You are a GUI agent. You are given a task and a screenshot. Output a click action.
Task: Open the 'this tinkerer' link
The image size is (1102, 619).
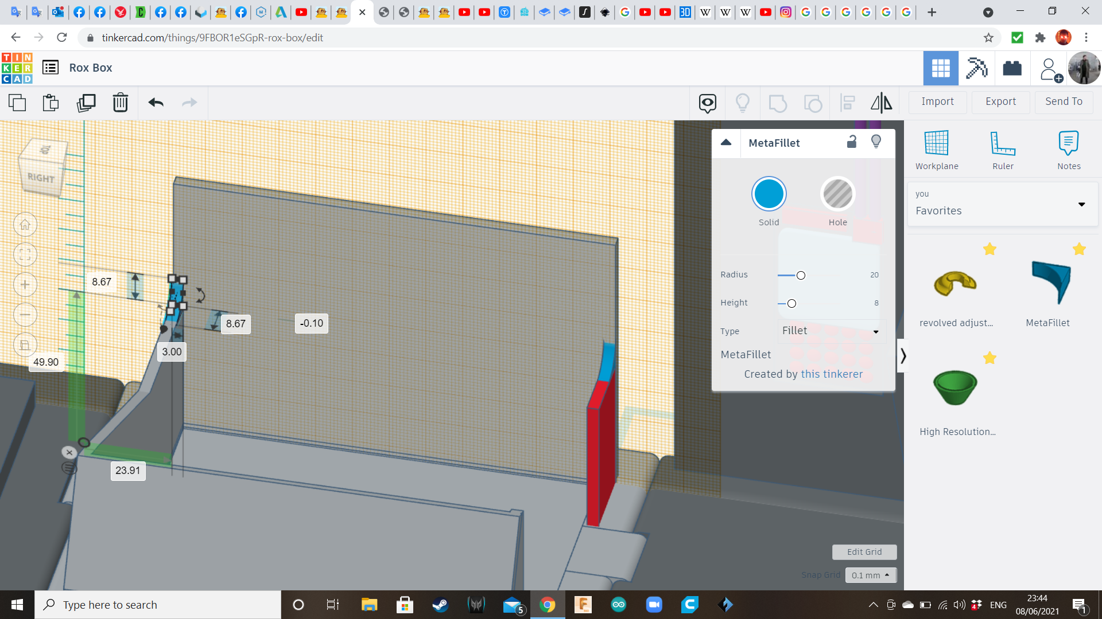click(832, 374)
